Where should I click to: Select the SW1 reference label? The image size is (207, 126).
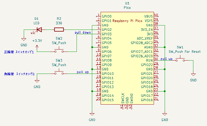(180, 47)
